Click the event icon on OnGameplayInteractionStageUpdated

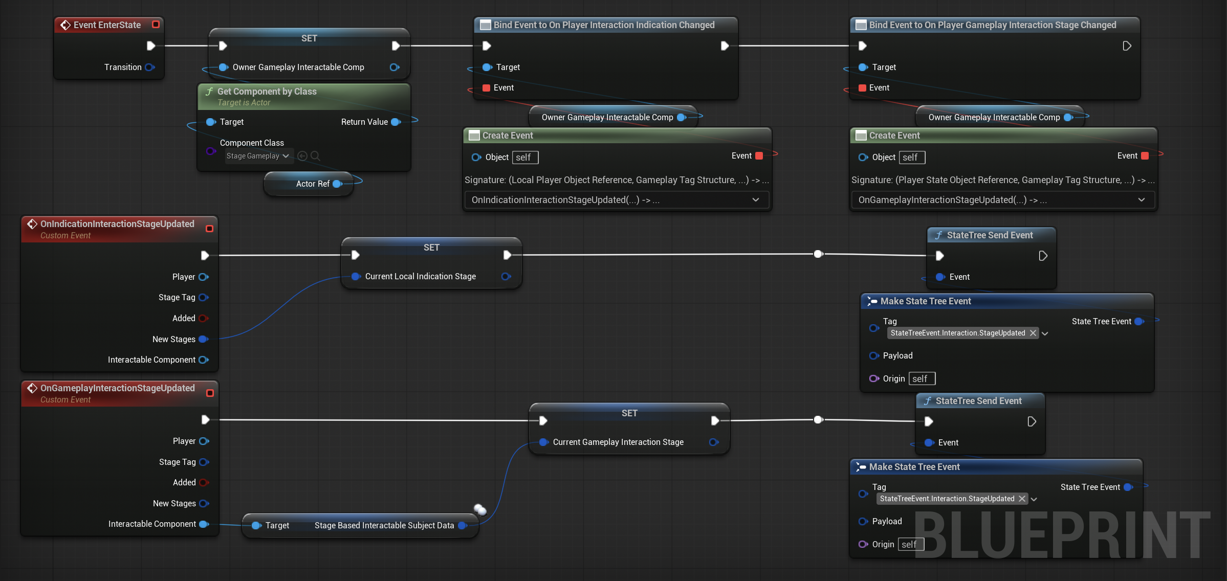[x=32, y=388]
